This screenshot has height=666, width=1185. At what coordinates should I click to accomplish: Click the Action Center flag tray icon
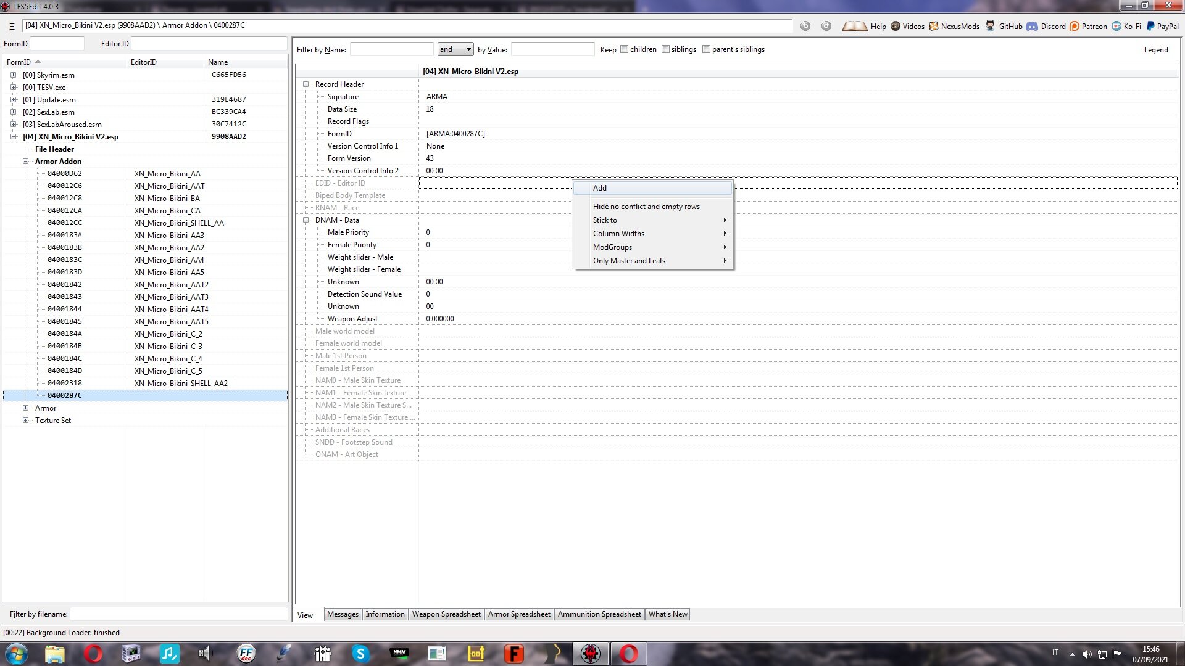point(1117,654)
